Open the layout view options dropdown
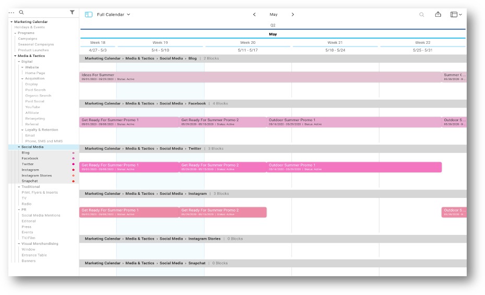This screenshot has height=295, width=485. pyautogui.click(x=456, y=15)
